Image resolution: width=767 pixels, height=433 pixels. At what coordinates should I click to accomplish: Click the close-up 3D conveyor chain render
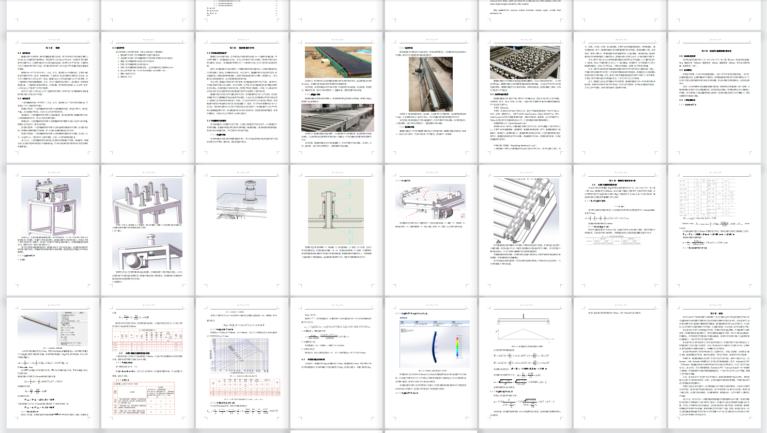coord(526,211)
